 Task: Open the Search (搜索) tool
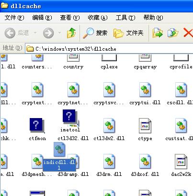pyautogui.click(x=95, y=33)
